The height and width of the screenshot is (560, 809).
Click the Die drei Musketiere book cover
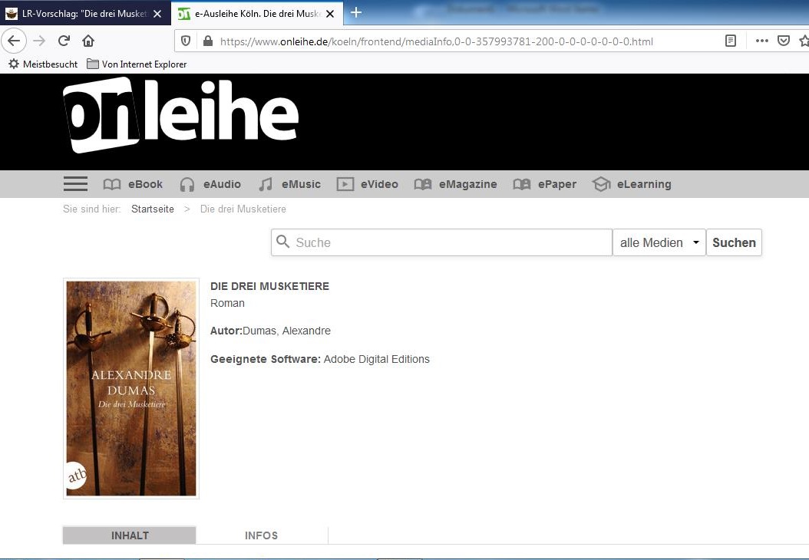click(x=131, y=388)
